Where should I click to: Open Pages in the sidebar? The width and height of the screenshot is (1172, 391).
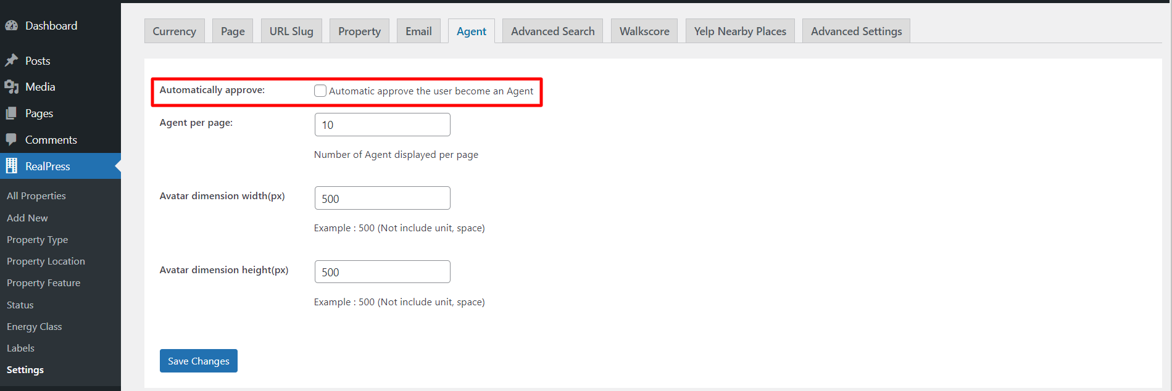point(60,113)
